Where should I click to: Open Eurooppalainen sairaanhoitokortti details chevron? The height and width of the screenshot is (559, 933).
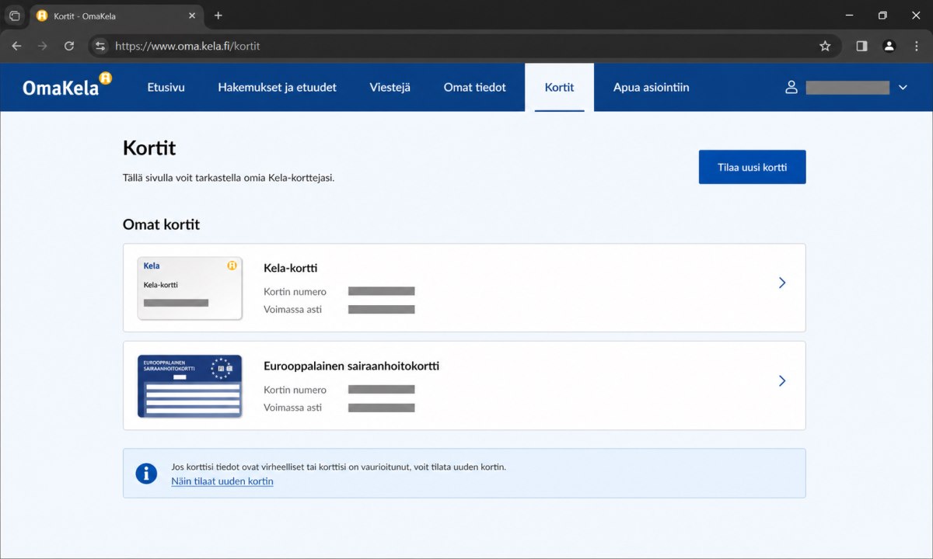pos(782,380)
